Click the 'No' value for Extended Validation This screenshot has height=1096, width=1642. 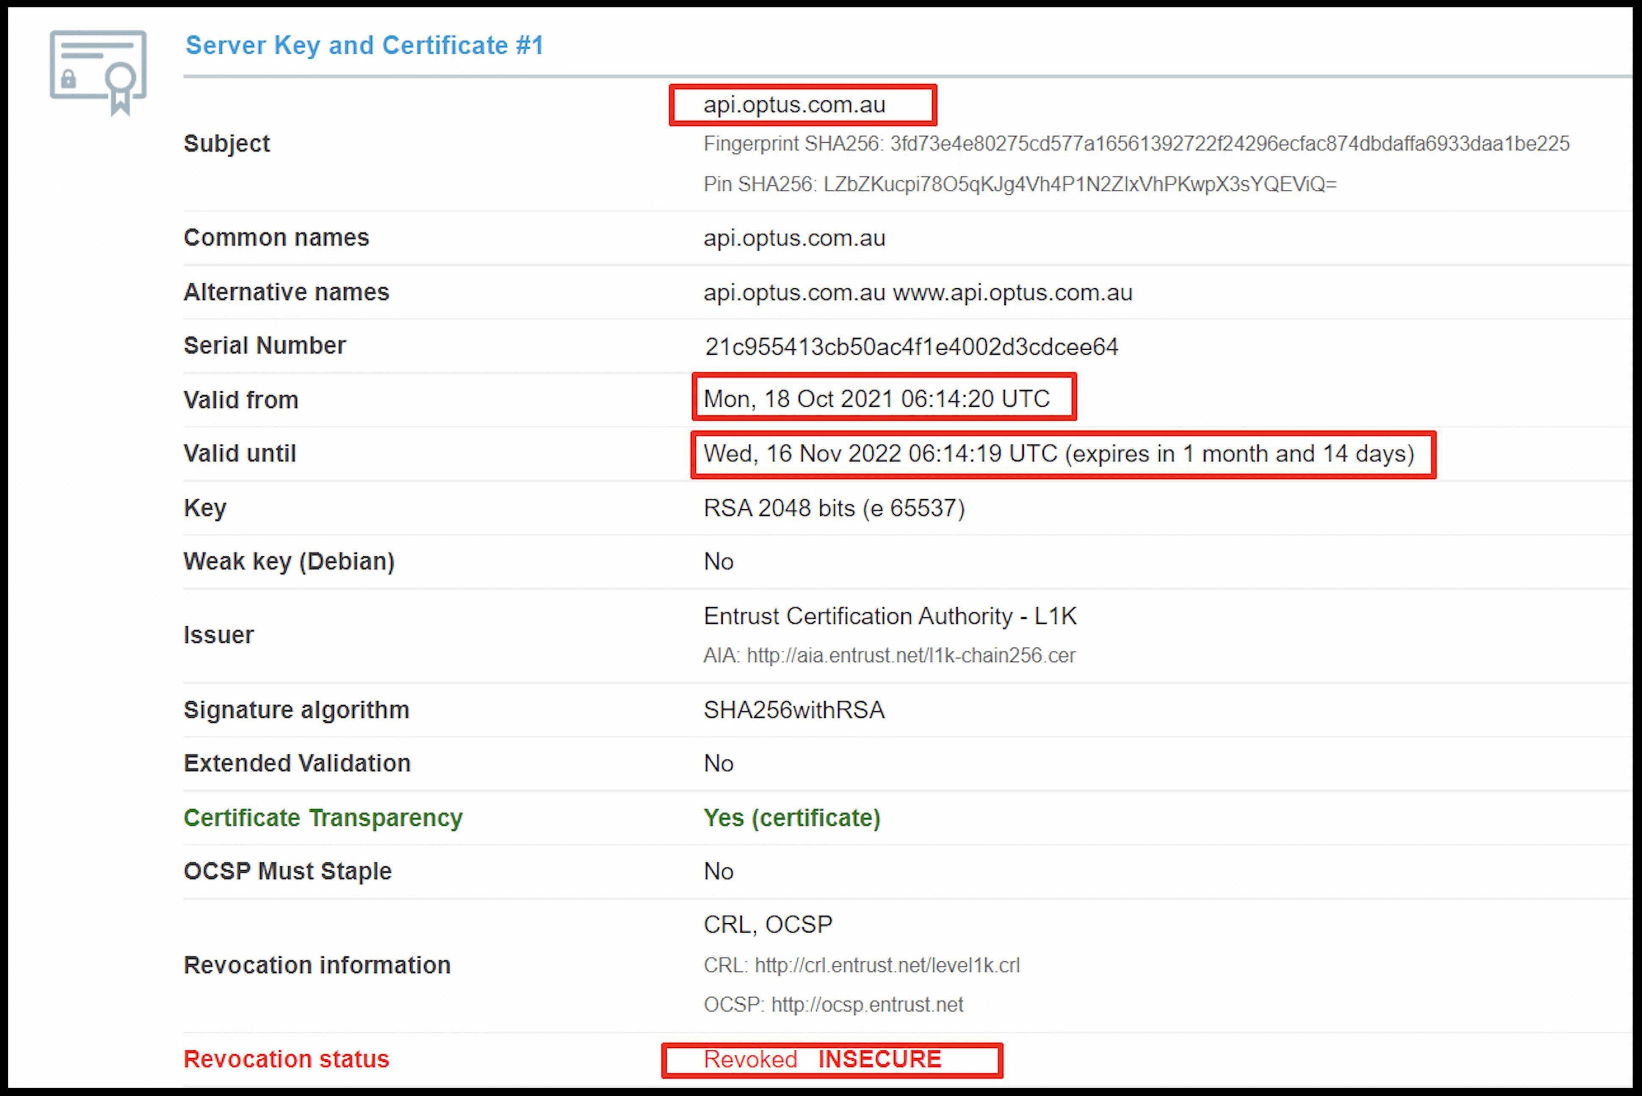click(718, 764)
